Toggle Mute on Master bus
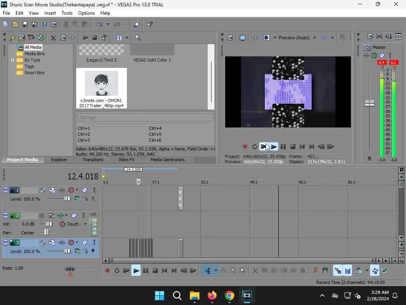The width and height of the screenshot is (406, 305). coord(382,55)
